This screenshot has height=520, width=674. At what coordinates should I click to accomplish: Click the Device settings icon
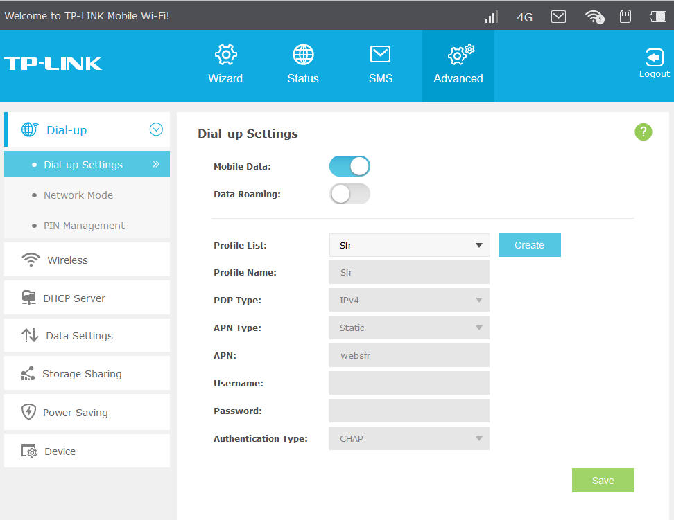[x=29, y=451]
